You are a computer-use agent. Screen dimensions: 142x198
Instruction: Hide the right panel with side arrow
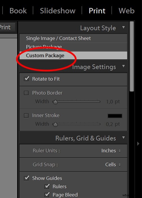pos(138,144)
